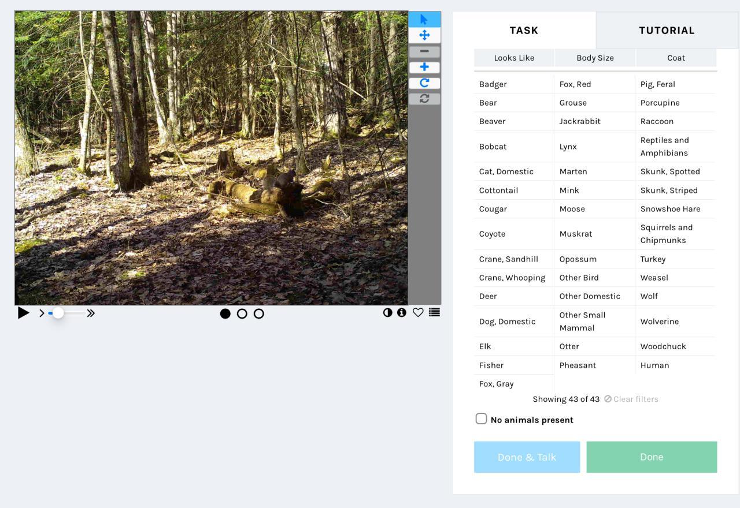Play the image sequence
740x508 pixels.
23,313
